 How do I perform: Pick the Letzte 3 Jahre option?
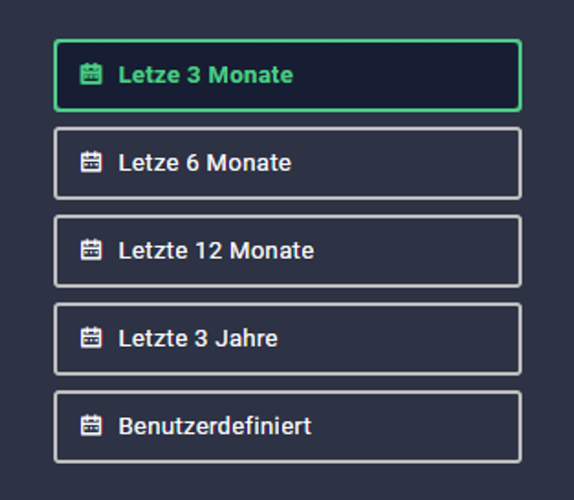(288, 339)
